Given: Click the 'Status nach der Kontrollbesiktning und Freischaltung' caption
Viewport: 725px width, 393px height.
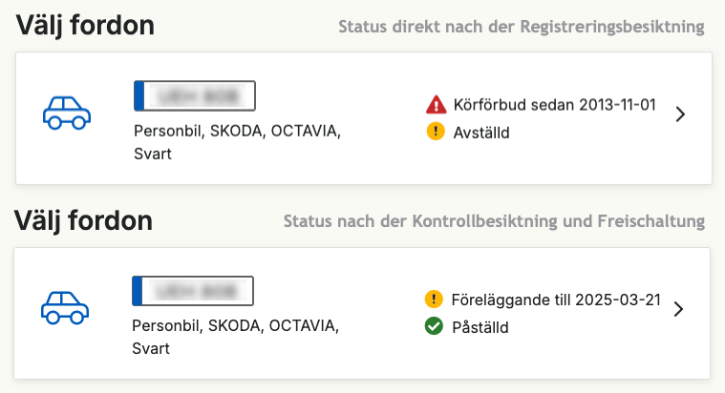Looking at the screenshot, I should point(494,221).
